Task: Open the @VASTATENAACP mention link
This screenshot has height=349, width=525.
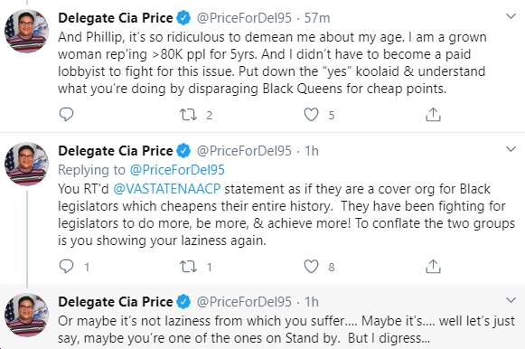Action: 167,189
